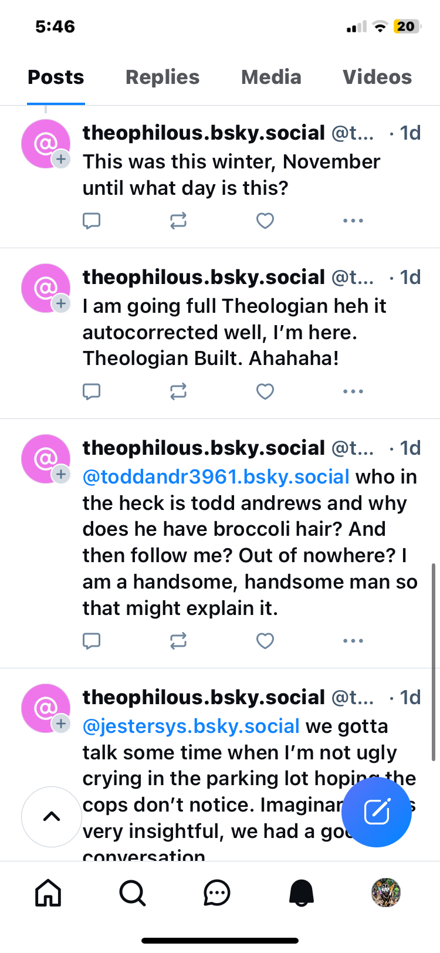The height and width of the screenshot is (953, 440).
Task: Like the 'Theologian Built' post
Action: coord(265,391)
